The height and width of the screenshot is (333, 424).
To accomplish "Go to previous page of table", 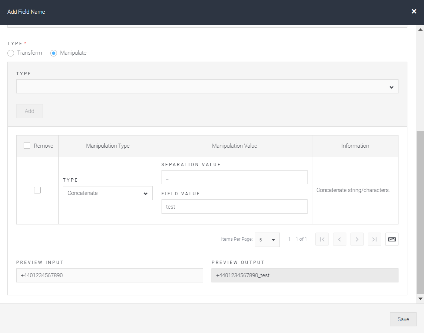I will click(x=340, y=239).
